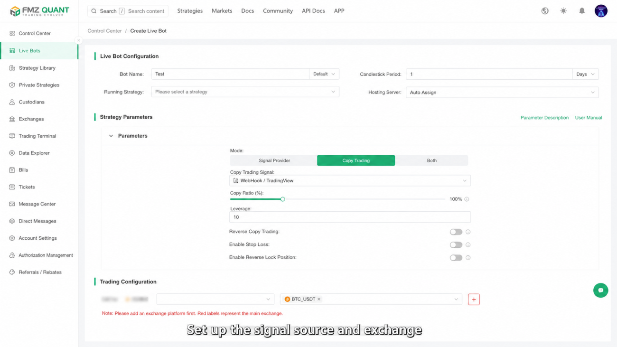Click the Tickets sidebar icon
Screen dimensions: 617x347
click(x=12, y=187)
